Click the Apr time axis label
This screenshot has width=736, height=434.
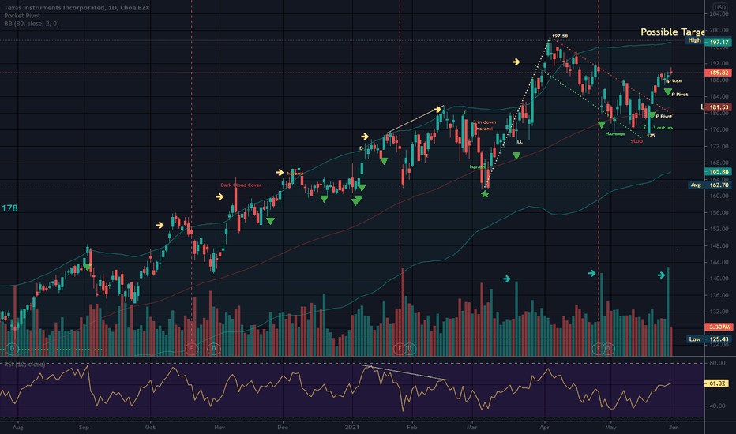544,427
